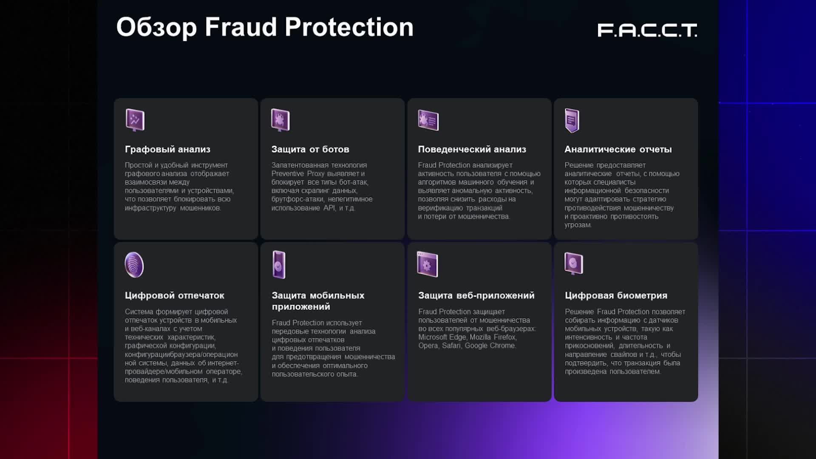Image resolution: width=816 pixels, height=459 pixels.
Task: Select the "Защита от ботов" heading
Action: tap(310, 149)
